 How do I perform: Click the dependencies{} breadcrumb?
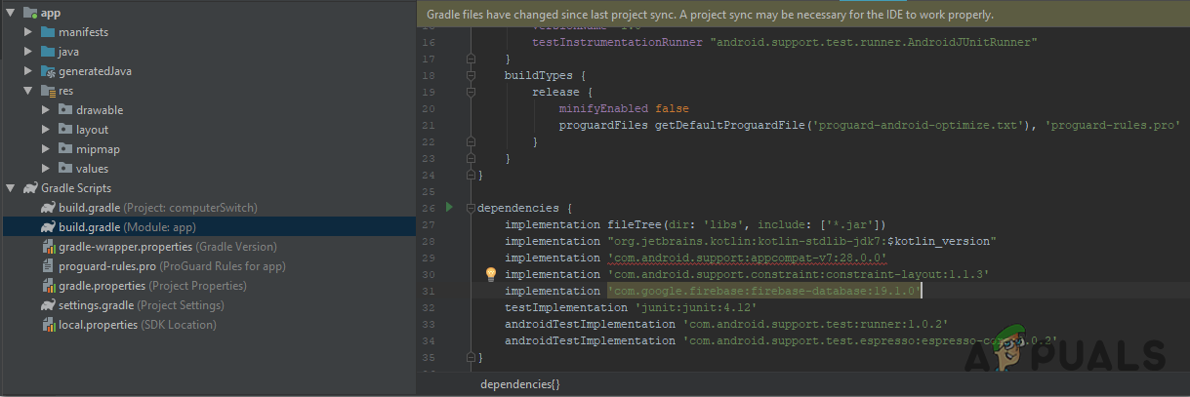coord(520,385)
